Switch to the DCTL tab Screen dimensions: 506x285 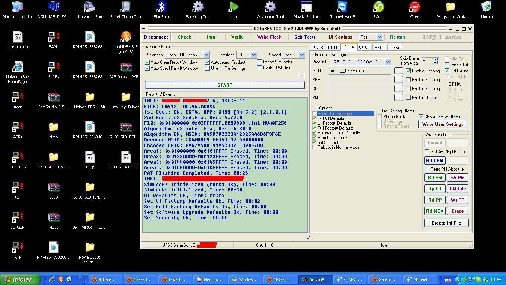(333, 47)
